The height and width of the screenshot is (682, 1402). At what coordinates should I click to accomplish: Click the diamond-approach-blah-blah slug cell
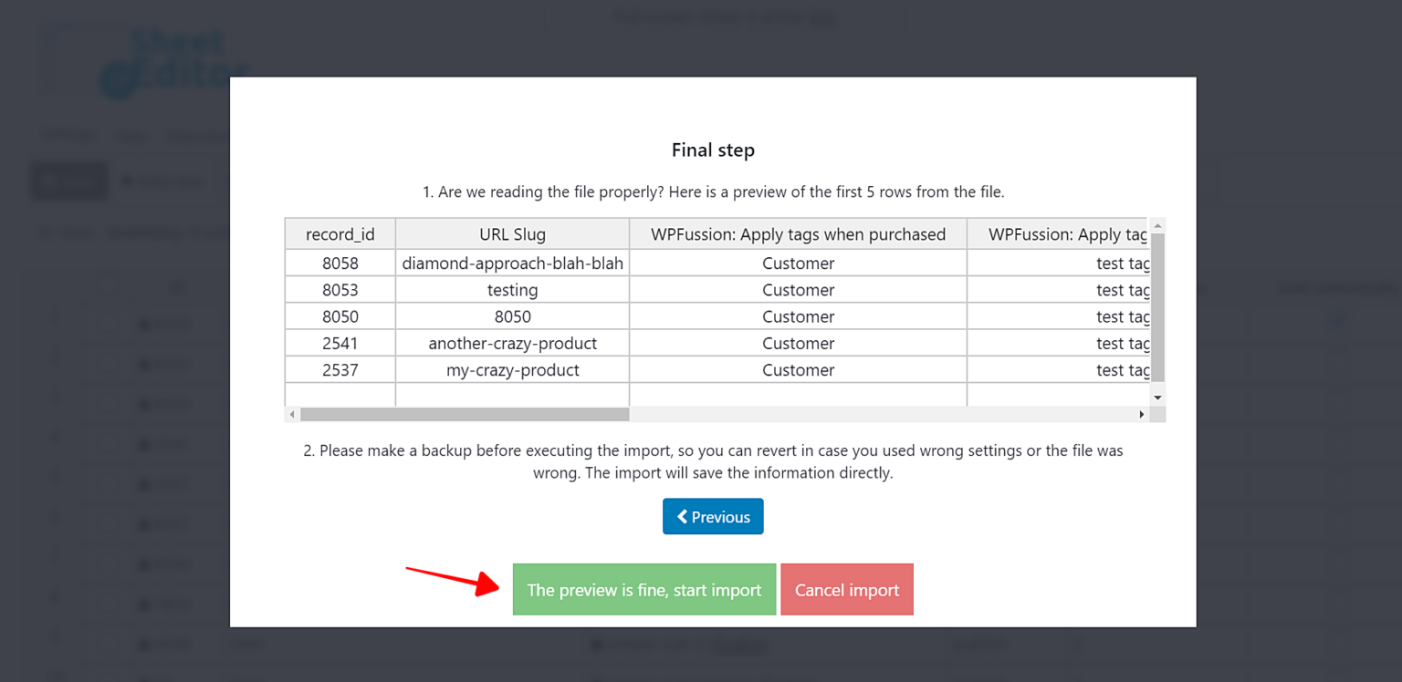click(x=512, y=263)
